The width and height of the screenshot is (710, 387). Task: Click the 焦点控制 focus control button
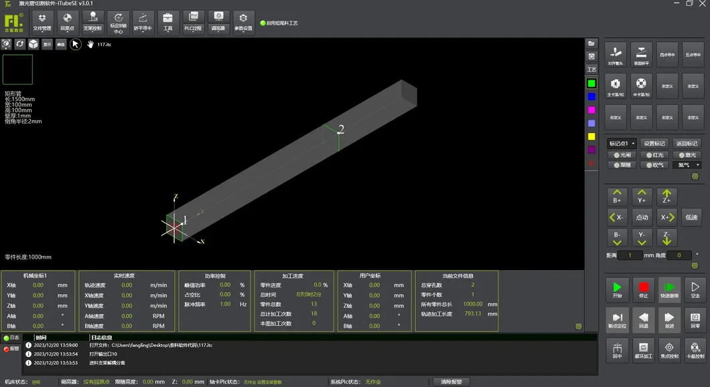click(669, 350)
